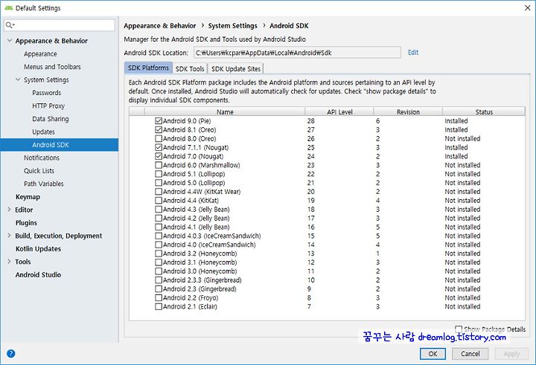This screenshot has height=365, width=536.
Task: Check Android 2.1 (Eclair)
Action: pos(159,306)
